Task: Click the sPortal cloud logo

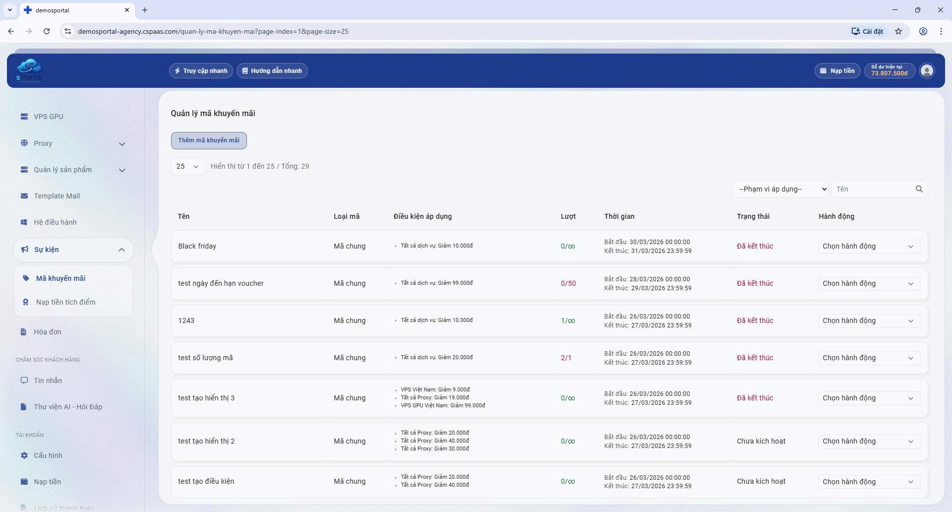Action: click(29, 70)
